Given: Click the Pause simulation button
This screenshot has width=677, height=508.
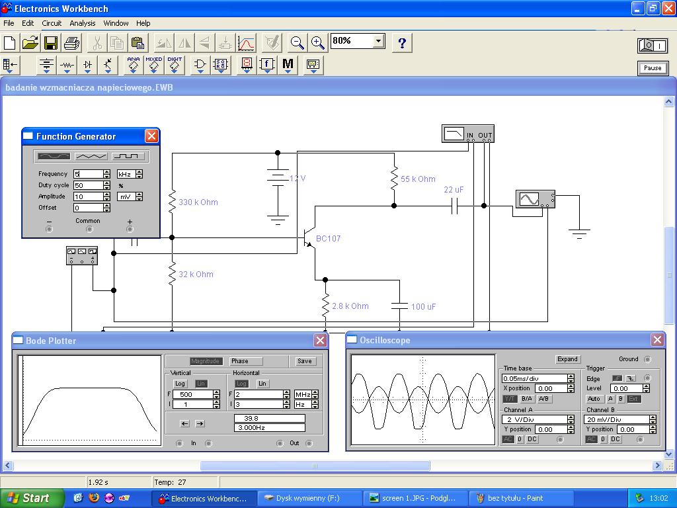Looking at the screenshot, I should click(x=653, y=68).
